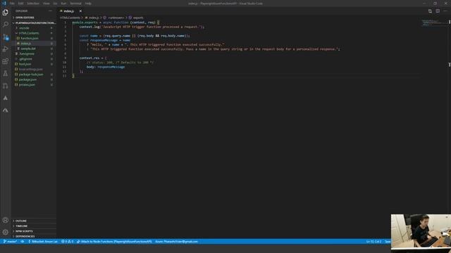Switch to the index.js editor tab

click(69, 11)
